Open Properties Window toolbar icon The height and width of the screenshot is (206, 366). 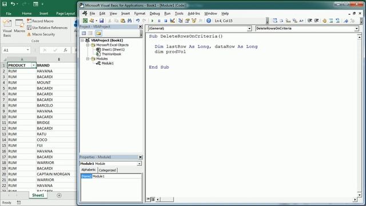coord(187,21)
